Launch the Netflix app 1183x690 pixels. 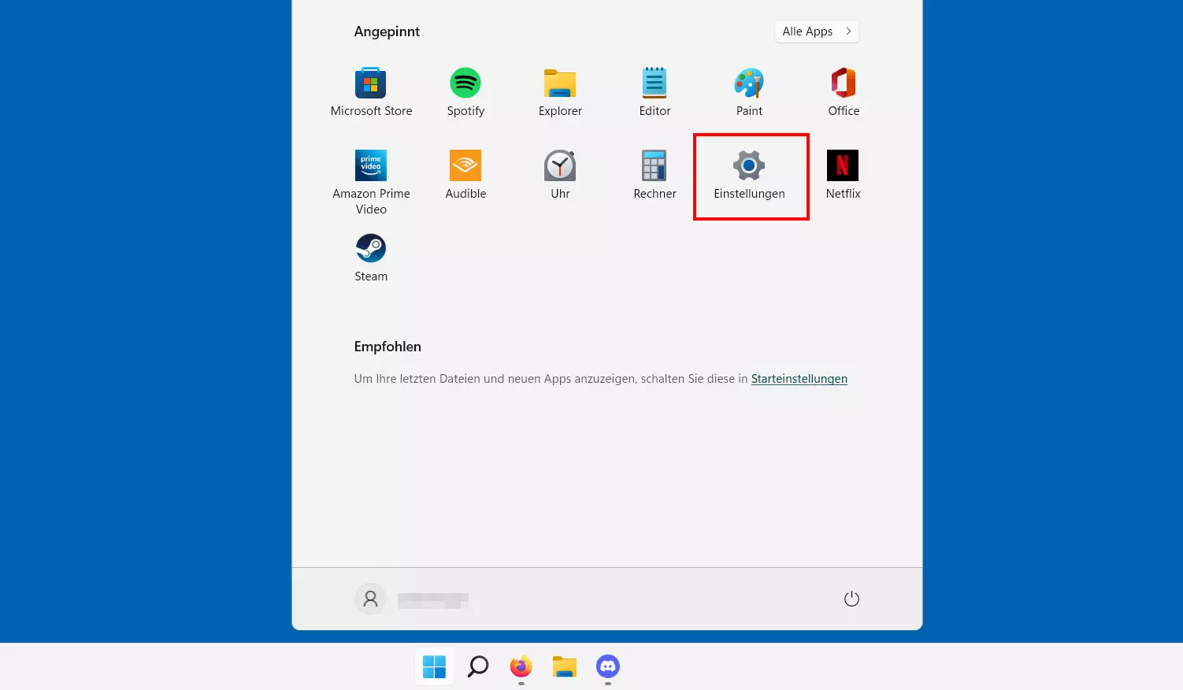[843, 175]
